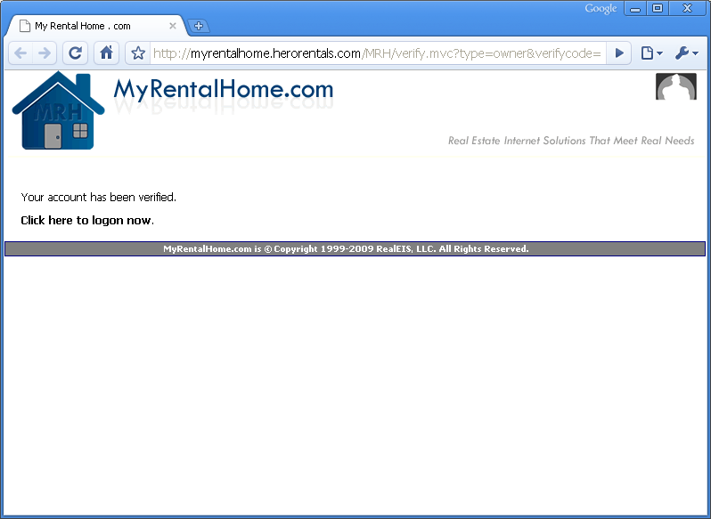
Task: Open a new tab with plus button
Action: coord(199,26)
